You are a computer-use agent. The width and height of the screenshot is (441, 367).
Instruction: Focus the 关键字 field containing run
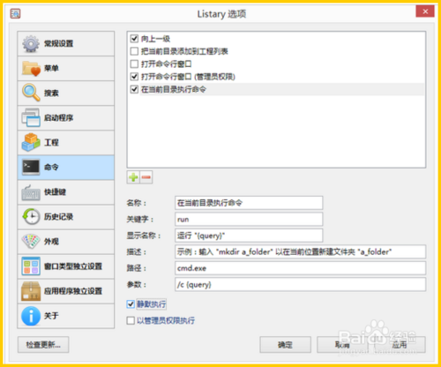tap(249, 220)
